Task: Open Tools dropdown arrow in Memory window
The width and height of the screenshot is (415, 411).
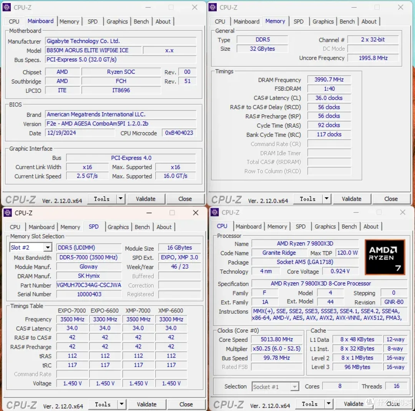Action: [x=327, y=198]
